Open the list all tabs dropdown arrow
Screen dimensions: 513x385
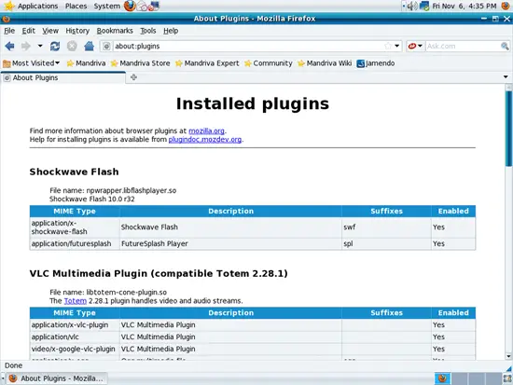point(506,77)
